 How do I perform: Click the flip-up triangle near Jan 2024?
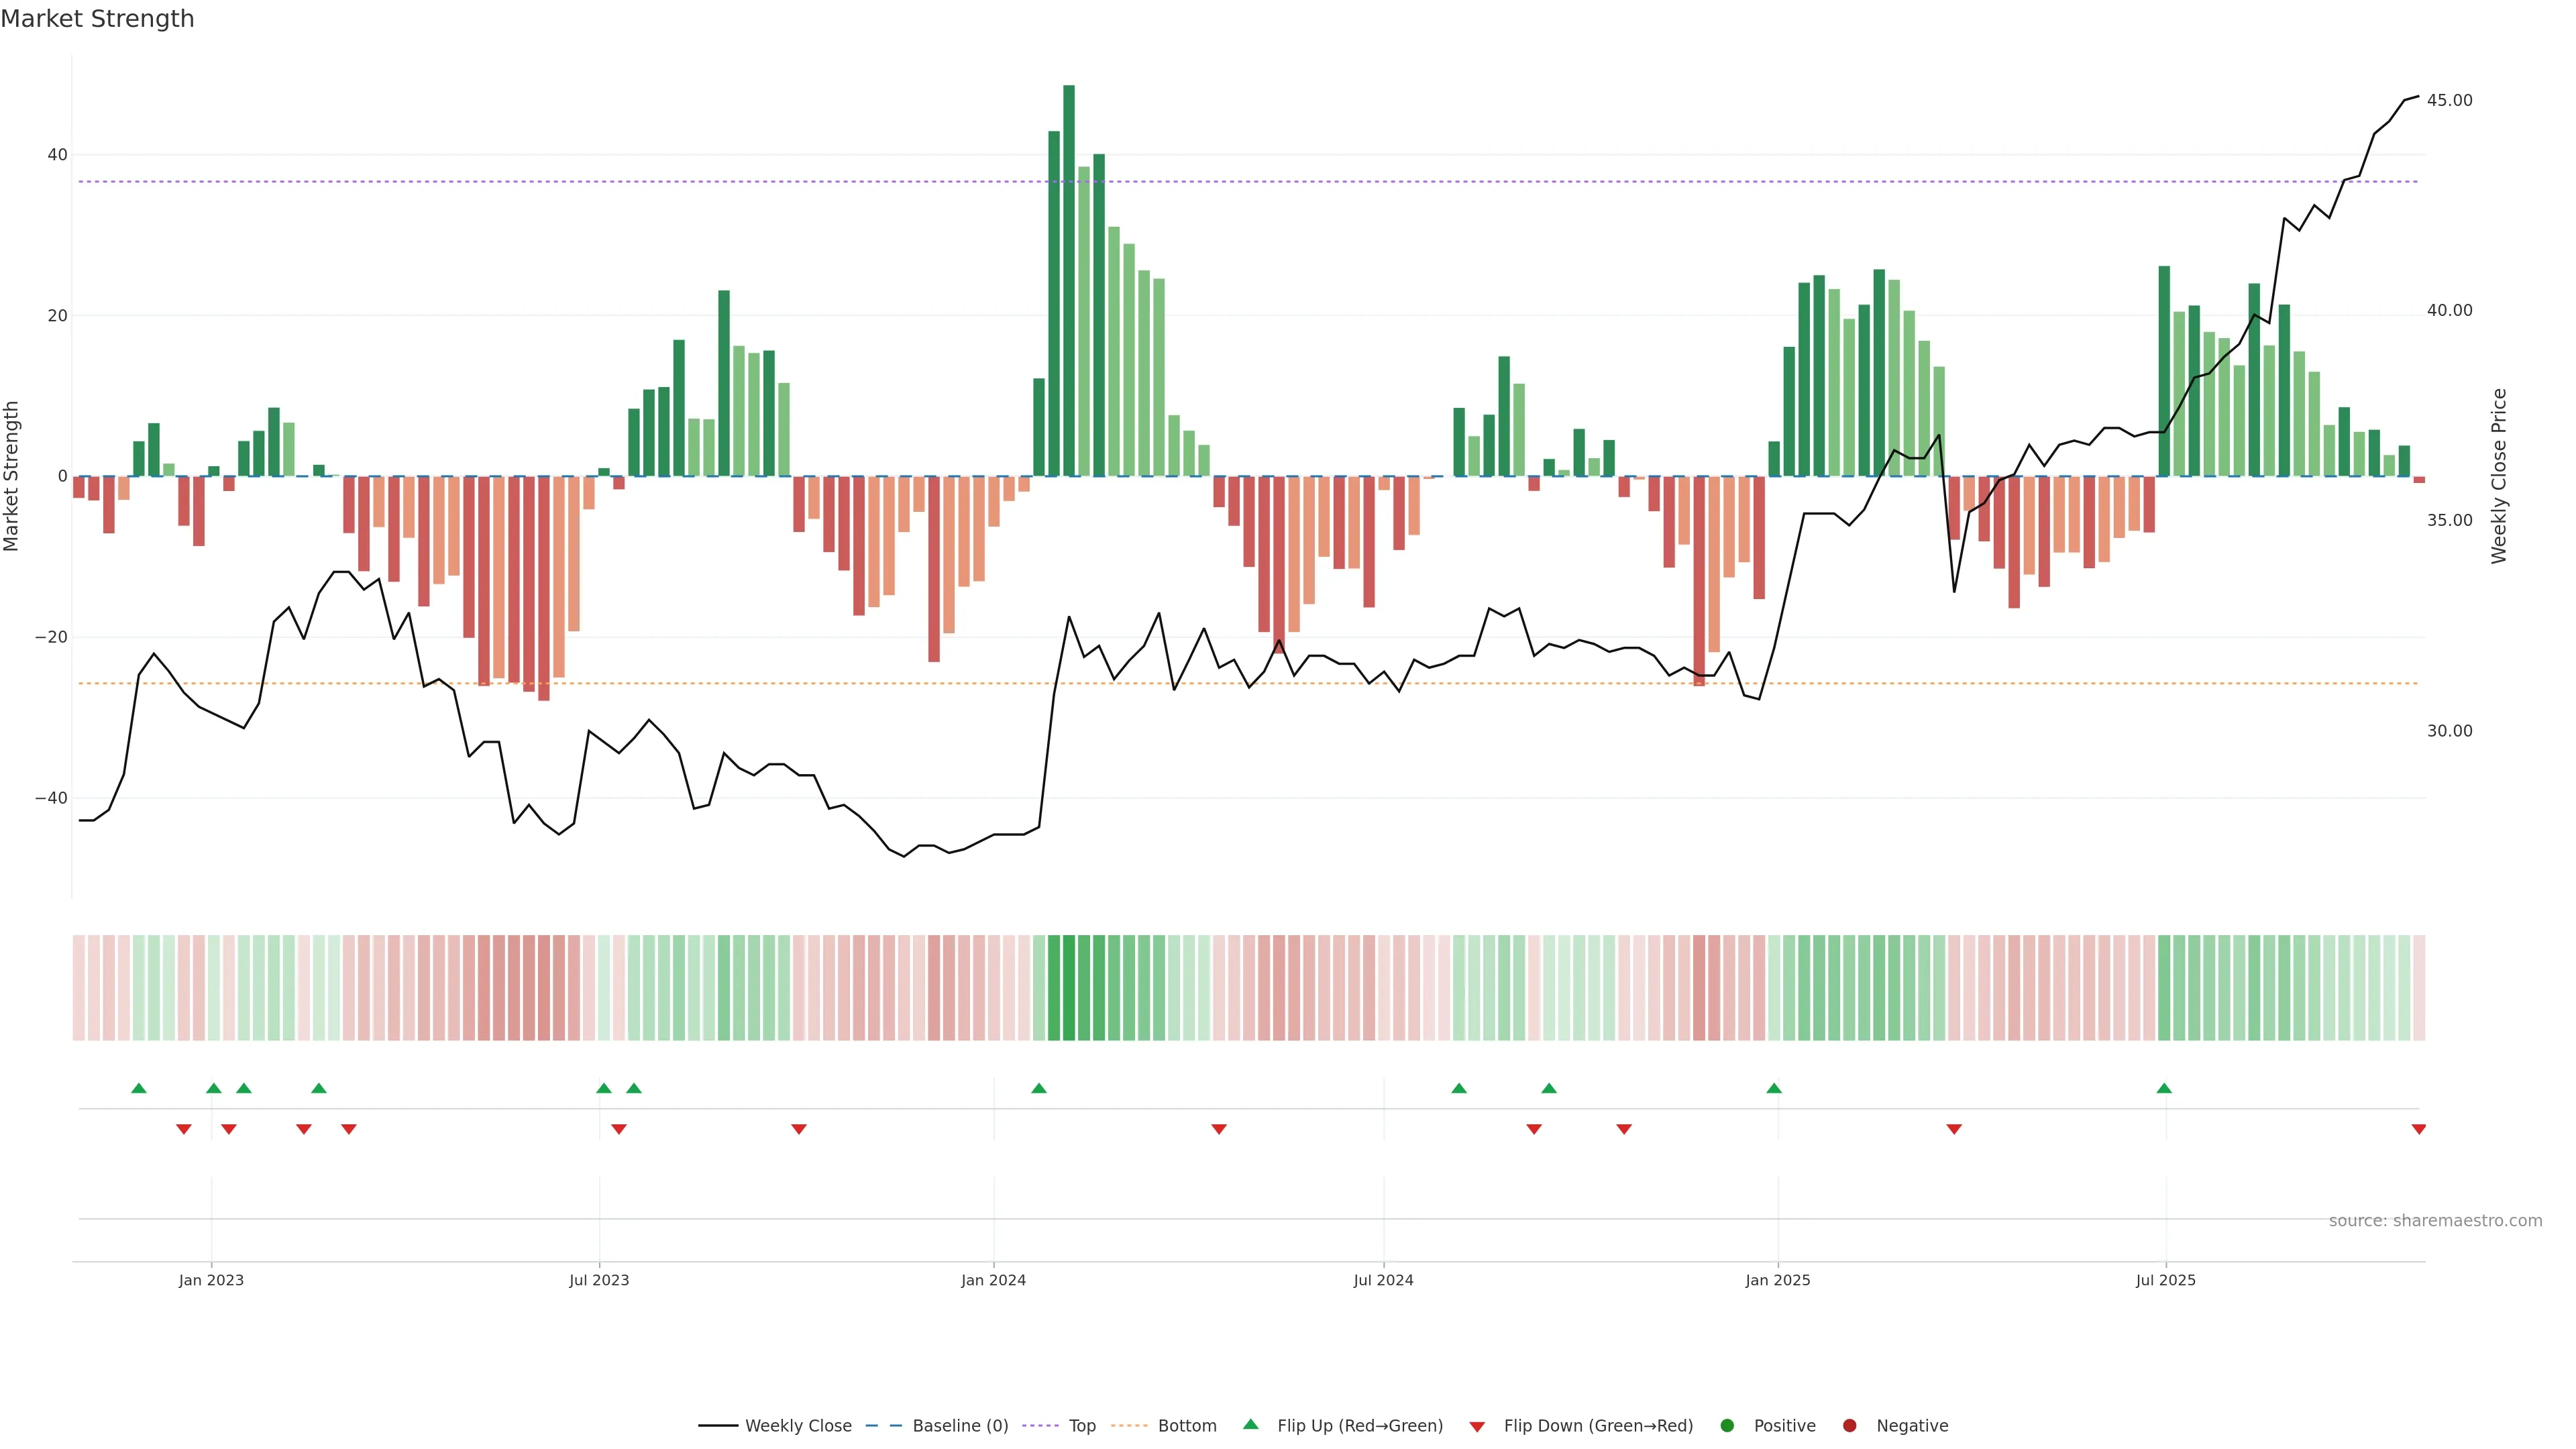(x=1039, y=1088)
